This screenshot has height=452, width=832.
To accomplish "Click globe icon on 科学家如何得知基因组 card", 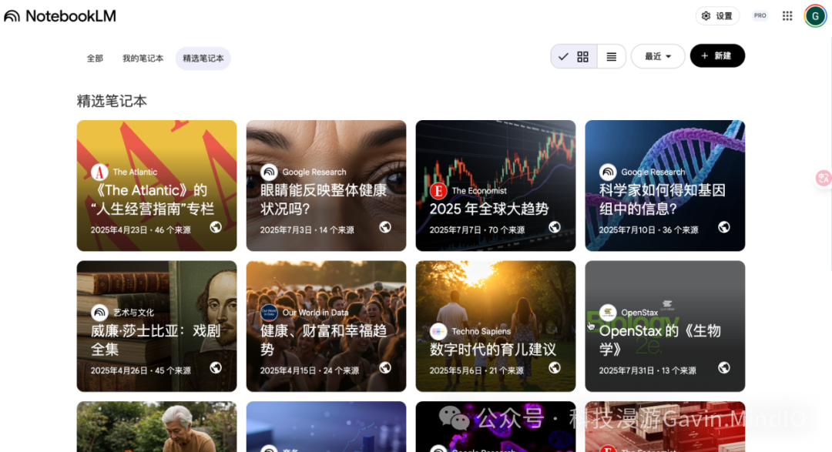I will pos(723,227).
